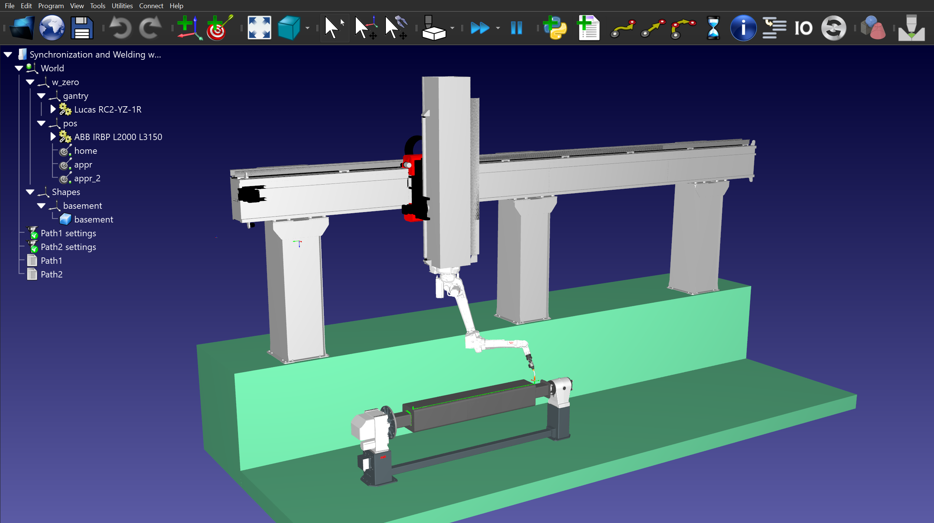Image resolution: width=934 pixels, height=523 pixels.
Task: Select the appr_2 target item
Action: pyautogui.click(x=87, y=178)
